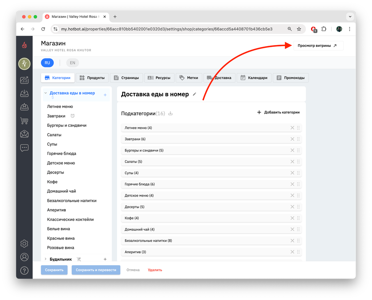Click crossed cart icon next to Будильник
This screenshot has height=300, width=372.
coord(79,259)
